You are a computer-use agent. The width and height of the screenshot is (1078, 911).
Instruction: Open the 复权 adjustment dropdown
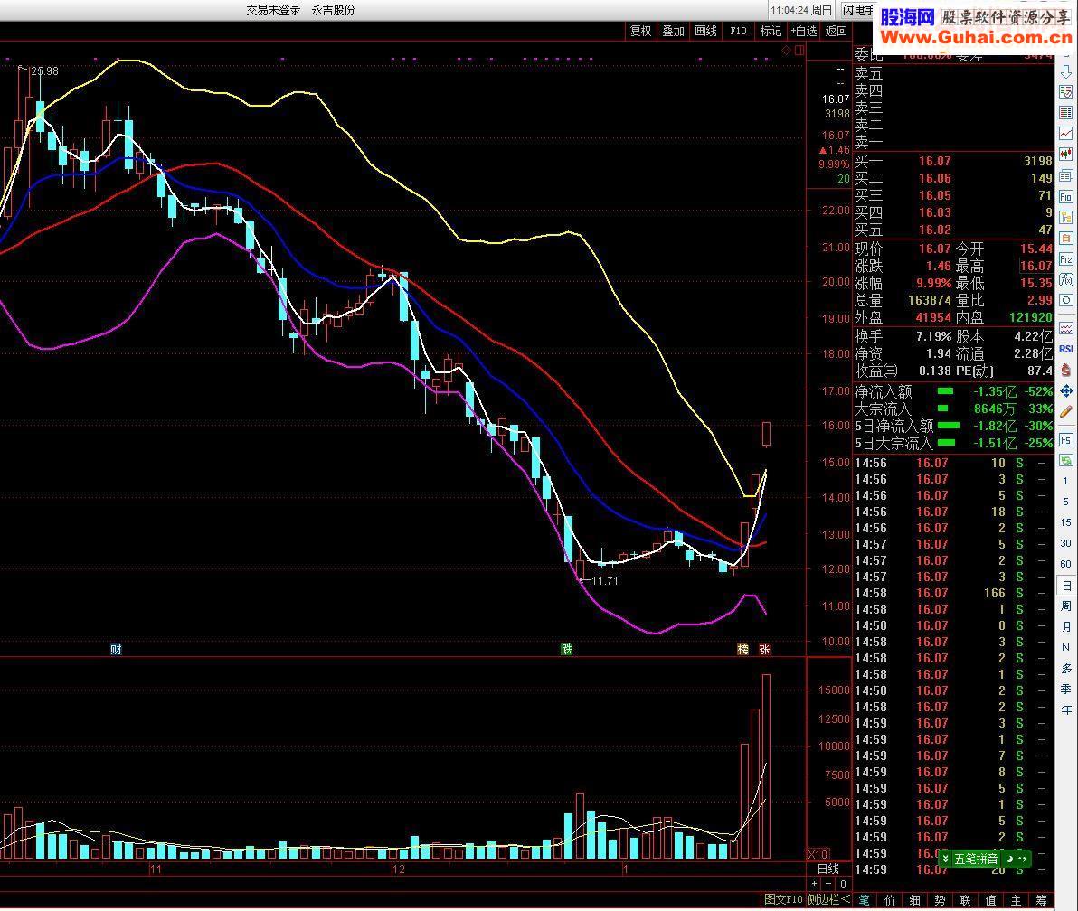point(641,31)
